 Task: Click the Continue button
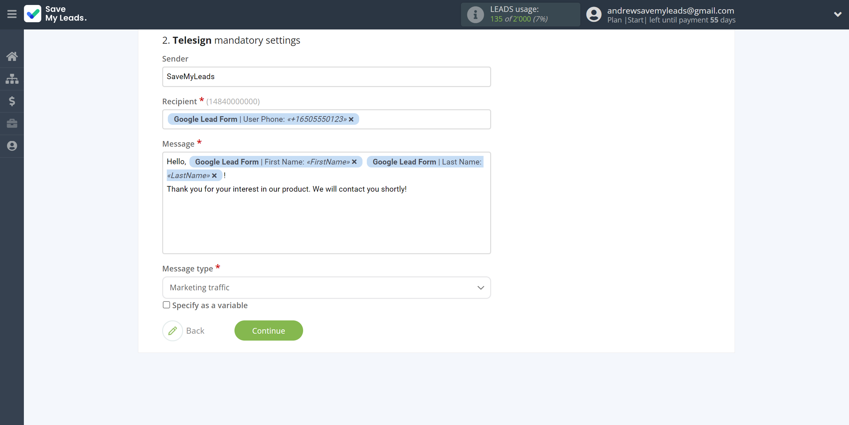coord(269,331)
